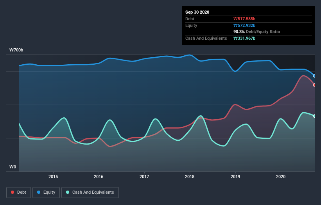Viewport: 321px width, 205px height.
Task: Click the Sep 30 2020 tooltip date
Action: point(197,12)
